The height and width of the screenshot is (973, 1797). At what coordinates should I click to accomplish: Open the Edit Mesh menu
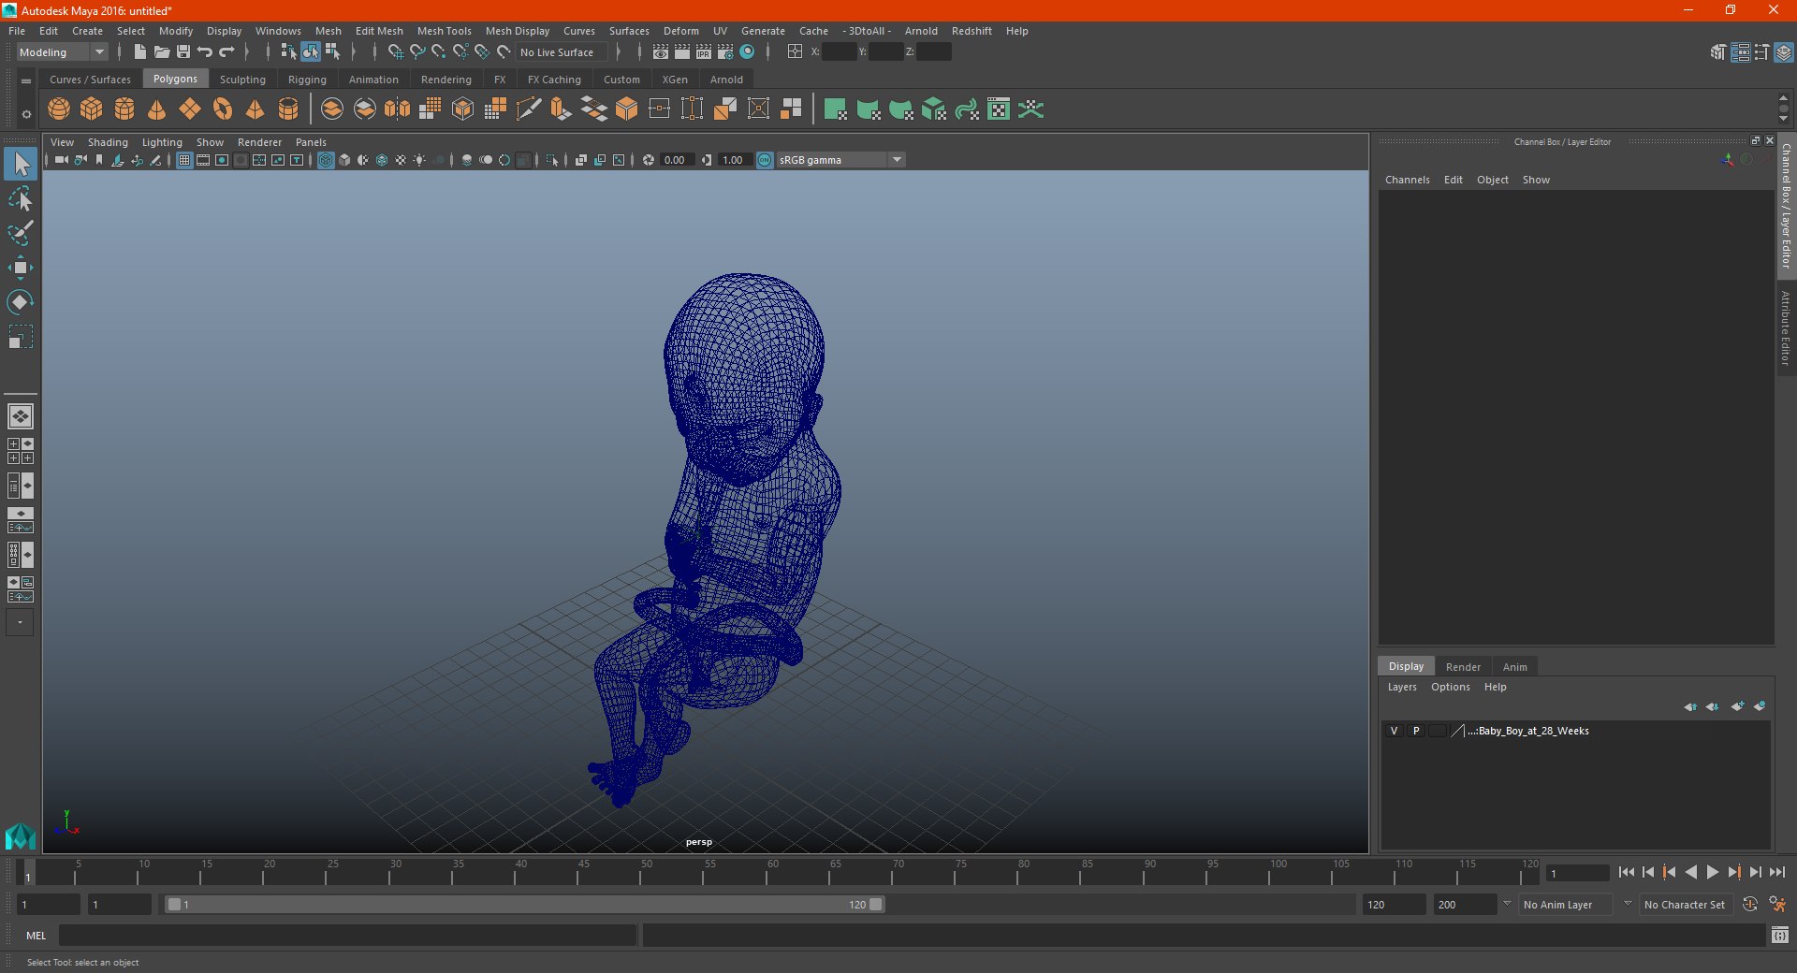coord(379,31)
